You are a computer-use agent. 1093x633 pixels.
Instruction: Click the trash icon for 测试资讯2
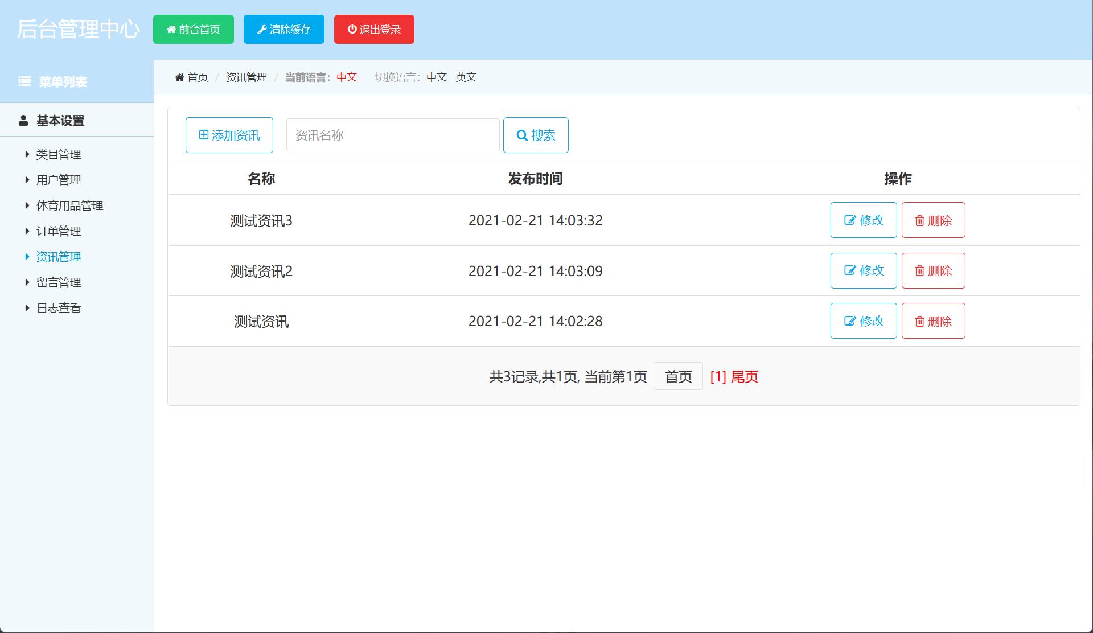pos(920,270)
